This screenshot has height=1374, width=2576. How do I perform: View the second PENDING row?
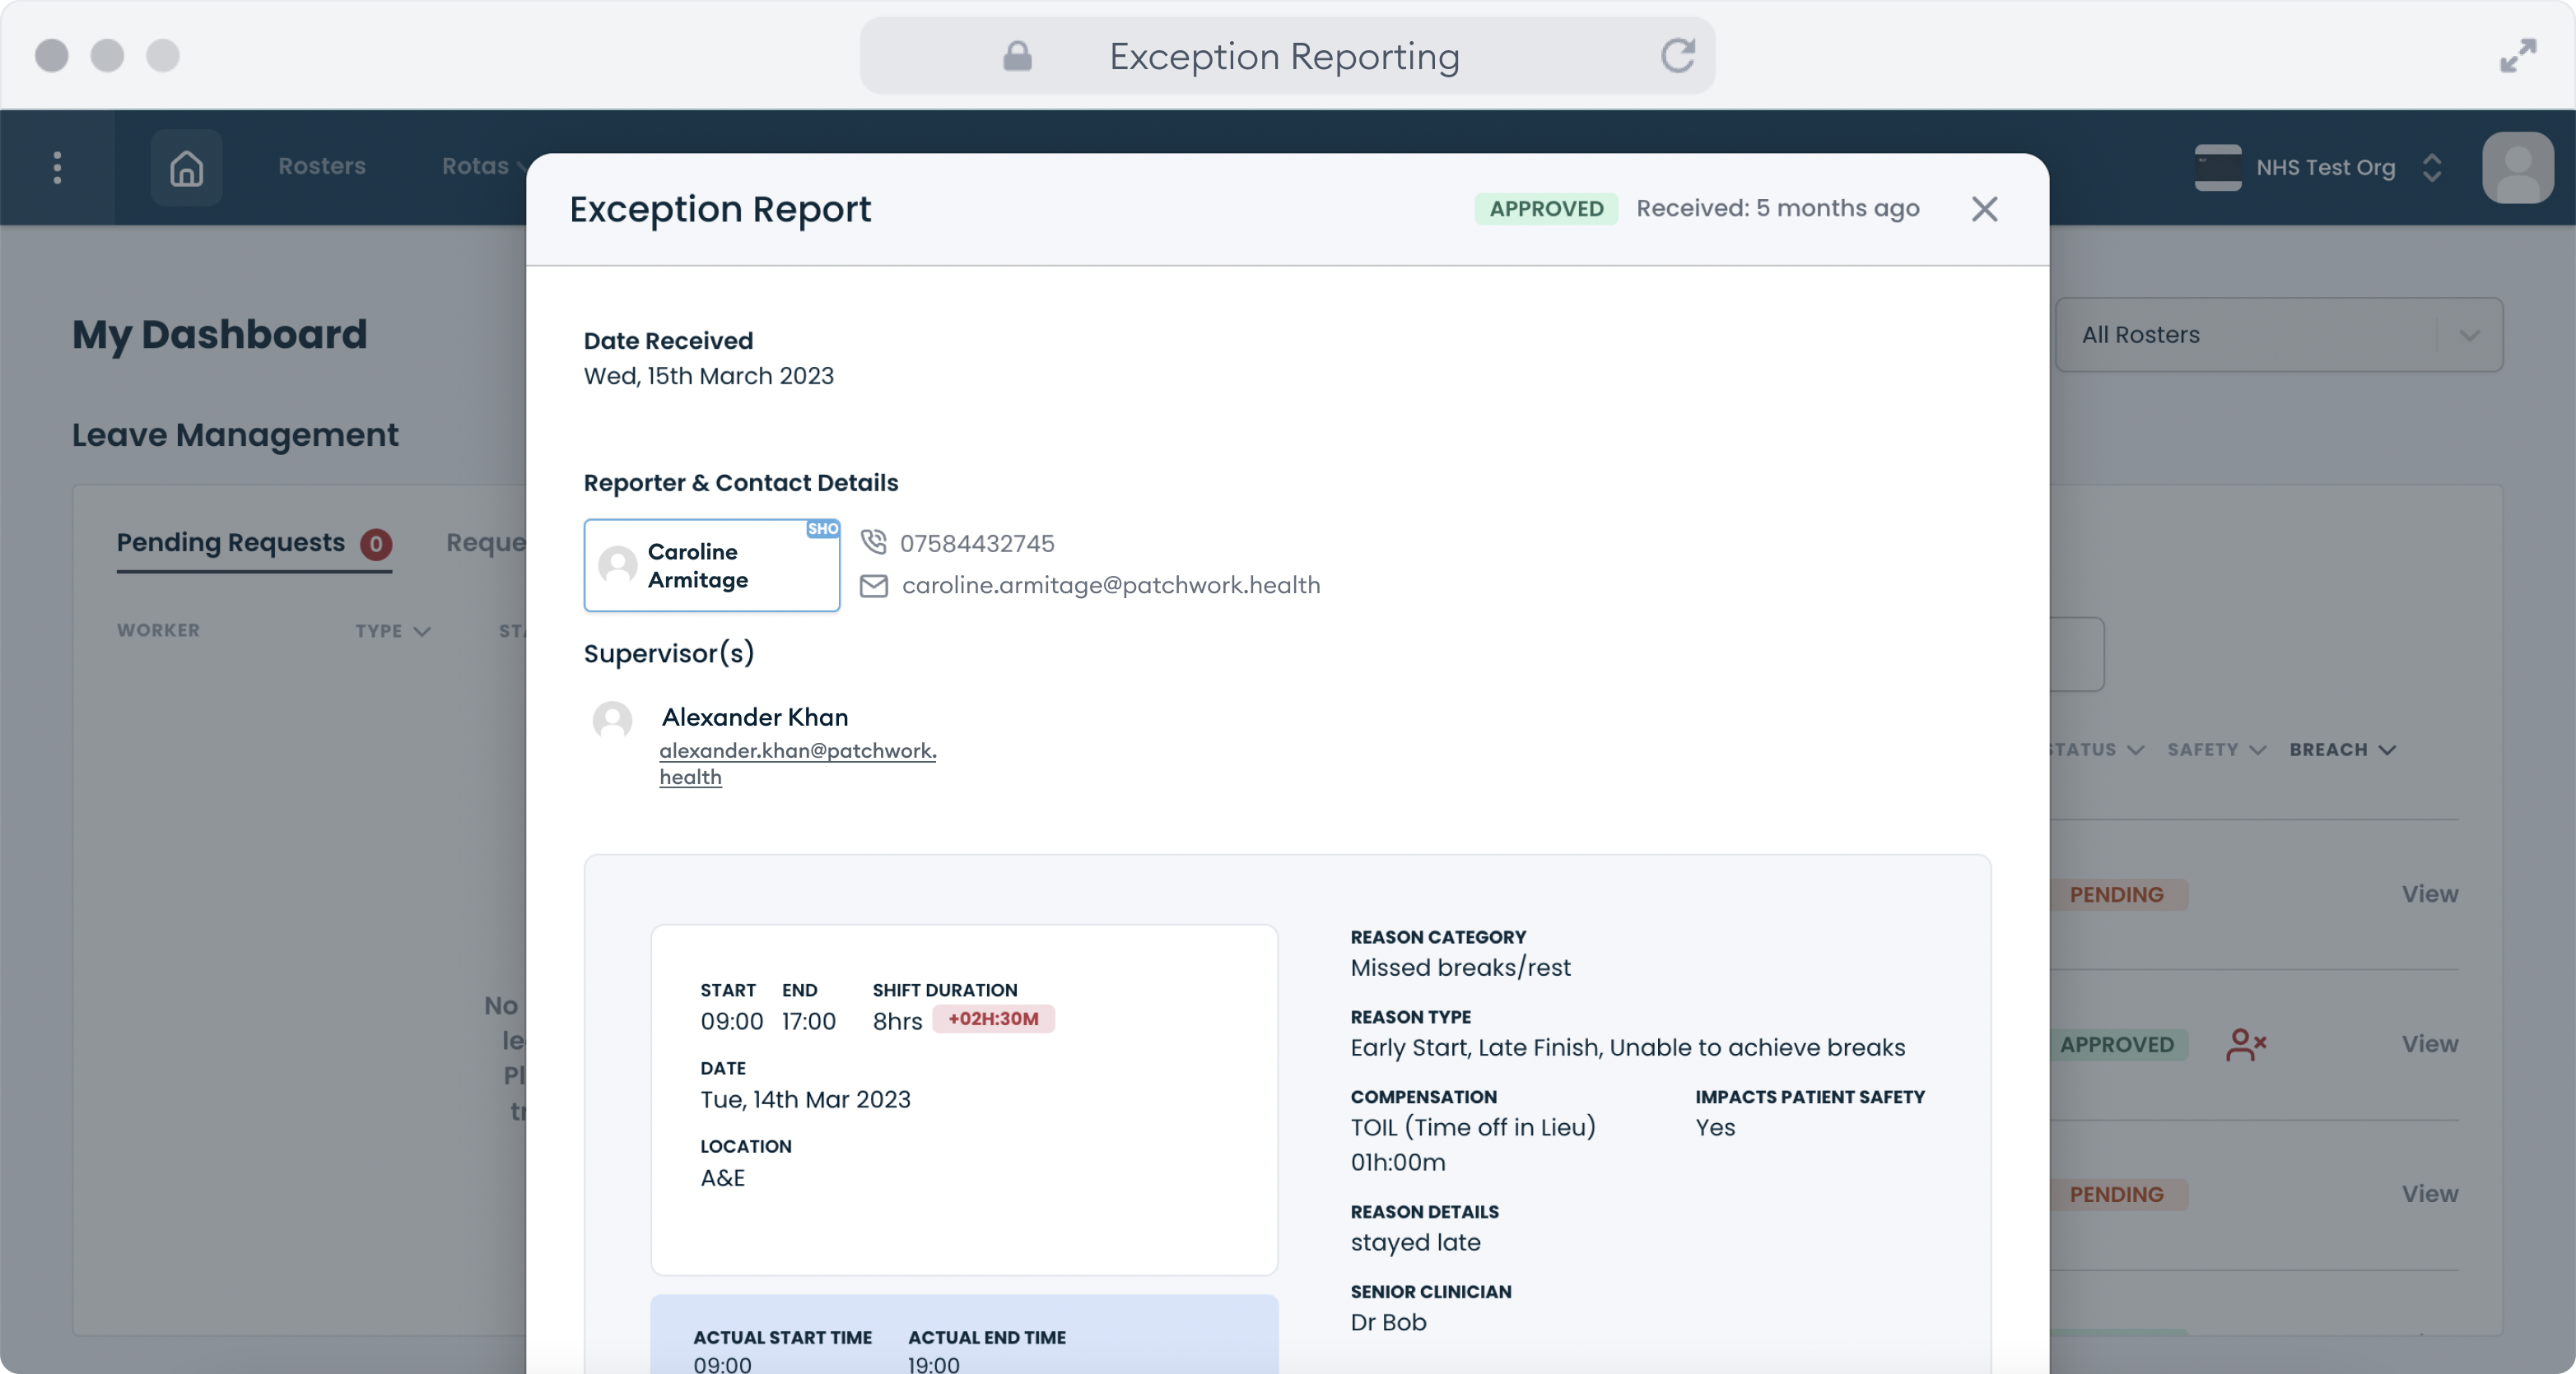point(2429,1194)
